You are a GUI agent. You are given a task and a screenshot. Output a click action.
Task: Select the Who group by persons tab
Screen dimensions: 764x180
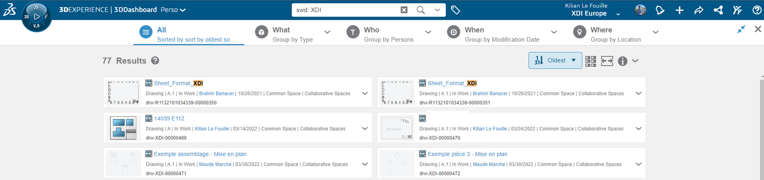pos(388,34)
